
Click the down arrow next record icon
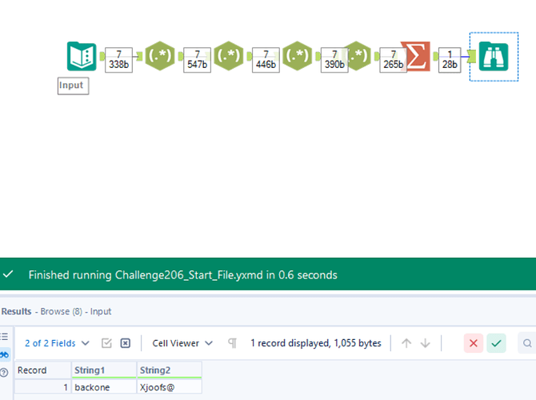426,343
